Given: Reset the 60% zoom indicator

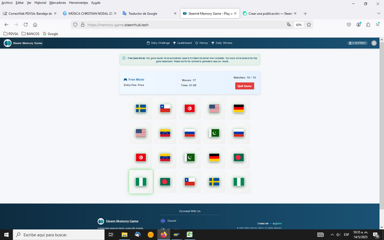Looking at the screenshot, I should tap(299, 25).
